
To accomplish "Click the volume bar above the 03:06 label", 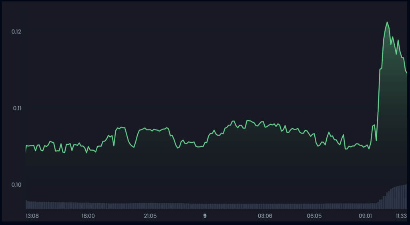I will 265,206.
